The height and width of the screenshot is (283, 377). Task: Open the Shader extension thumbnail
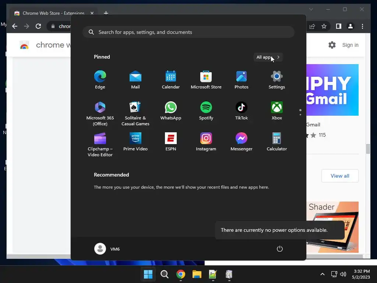click(x=332, y=227)
